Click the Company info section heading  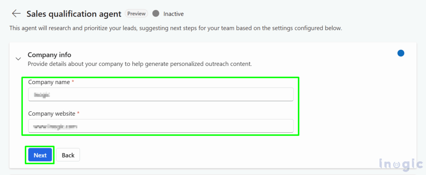49,55
